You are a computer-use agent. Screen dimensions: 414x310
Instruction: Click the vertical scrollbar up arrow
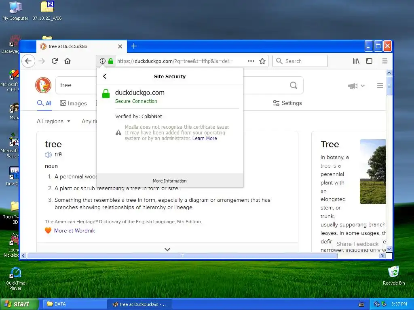point(389,73)
